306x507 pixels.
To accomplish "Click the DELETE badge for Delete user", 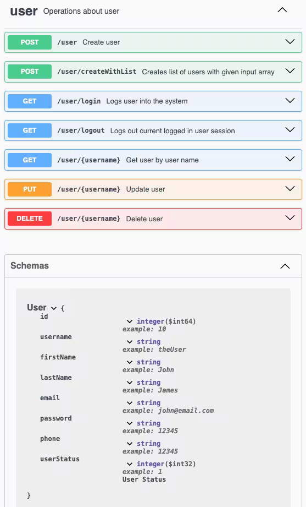I will 30,219.
